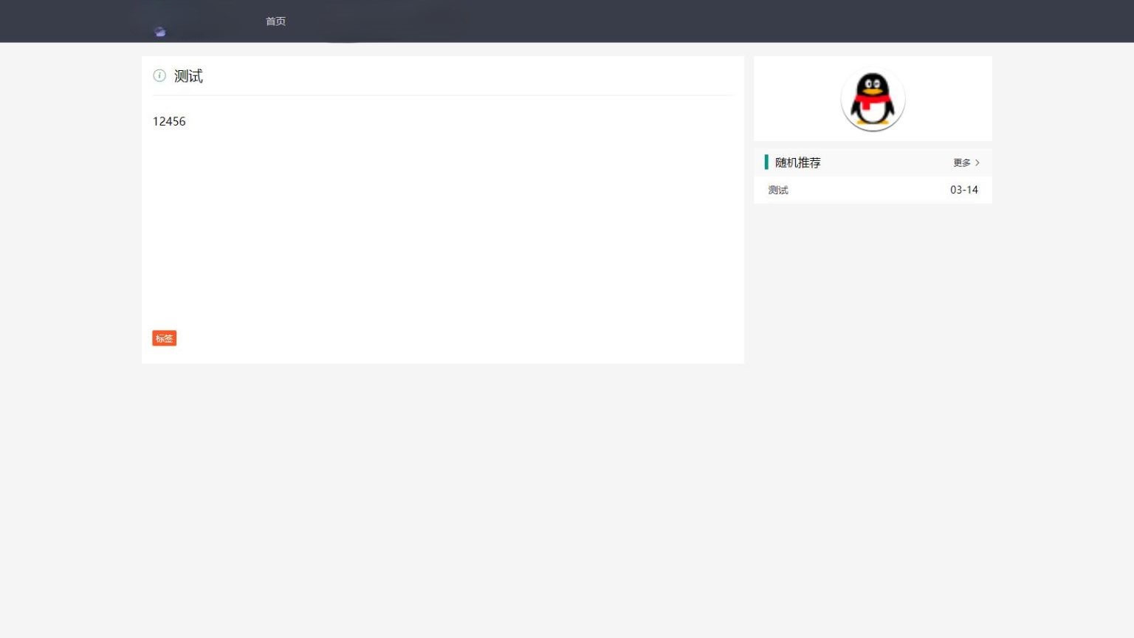Viewport: 1134px width, 638px height.
Task: Click the small site logo in navigation bar
Action: [x=160, y=32]
